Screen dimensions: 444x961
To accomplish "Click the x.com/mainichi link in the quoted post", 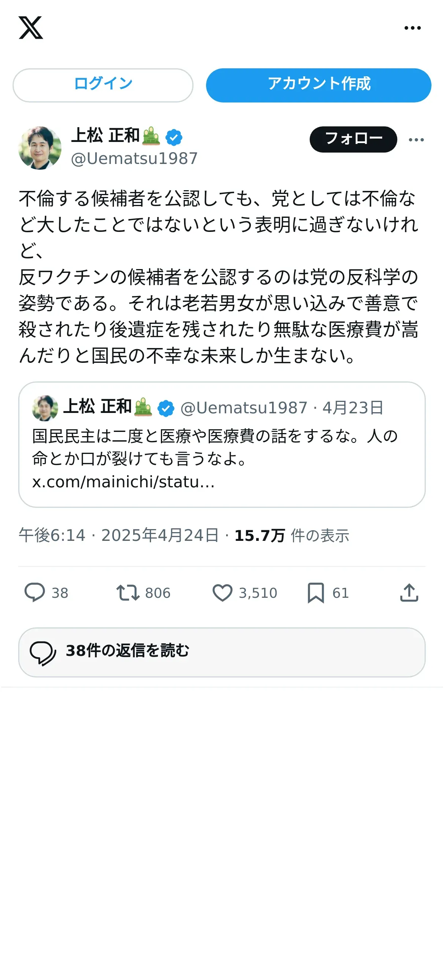I will (123, 482).
